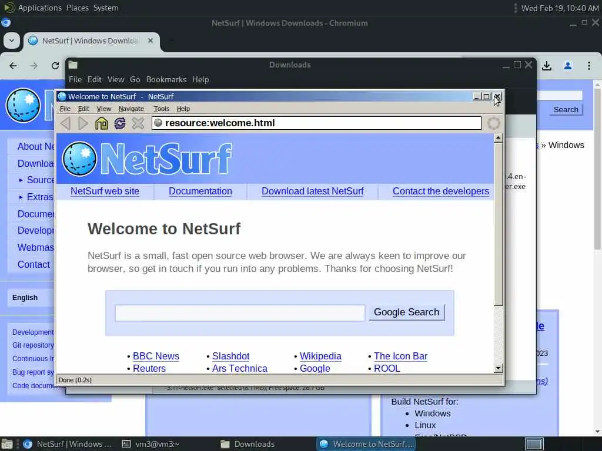Open the Reuters link
Screen dimensions: 602x451
click(149, 368)
